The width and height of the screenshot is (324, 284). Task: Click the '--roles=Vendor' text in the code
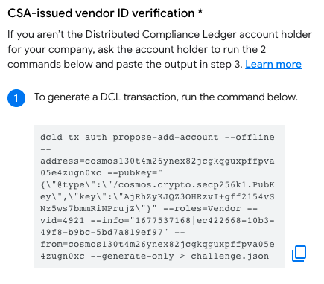click(x=202, y=209)
